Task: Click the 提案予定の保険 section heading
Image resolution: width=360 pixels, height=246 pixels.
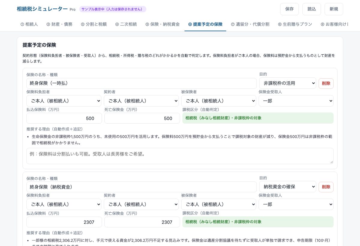Action: coord(39,45)
